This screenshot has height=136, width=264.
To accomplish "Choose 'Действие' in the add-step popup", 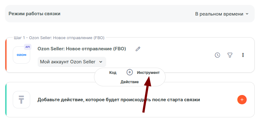I will tap(130, 82).
